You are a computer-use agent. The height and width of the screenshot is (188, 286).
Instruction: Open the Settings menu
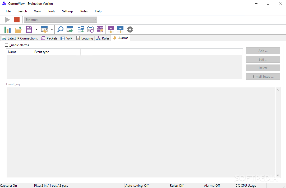click(68, 11)
